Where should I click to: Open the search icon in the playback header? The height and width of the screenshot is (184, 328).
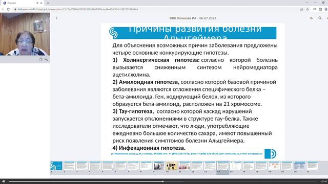(x=320, y=18)
